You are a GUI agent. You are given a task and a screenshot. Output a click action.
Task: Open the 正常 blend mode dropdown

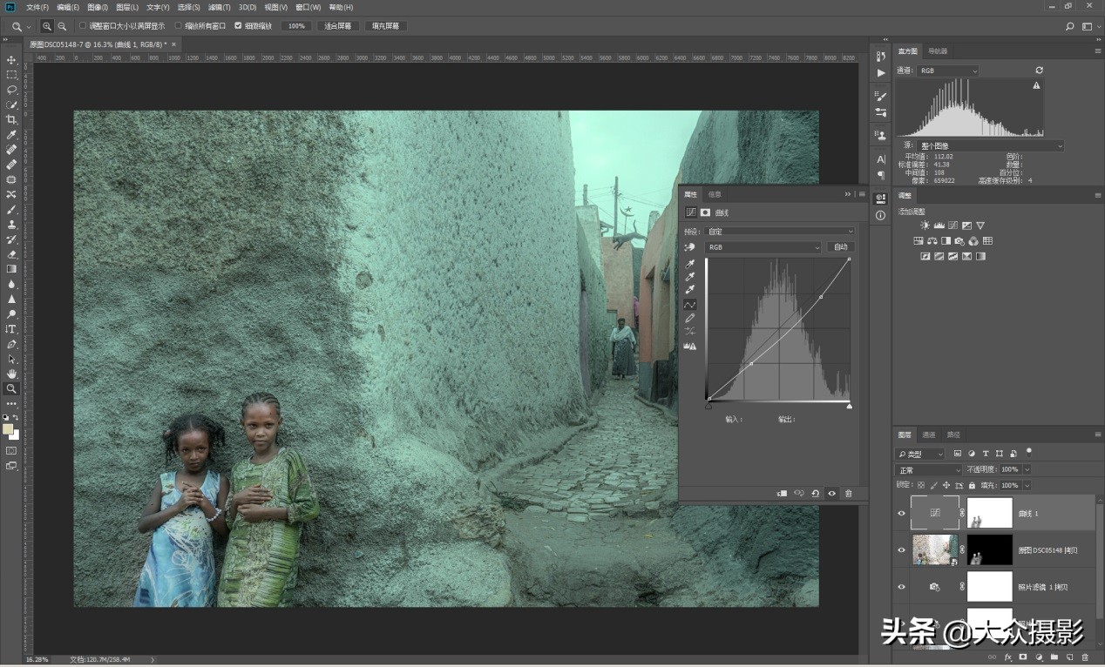(929, 469)
